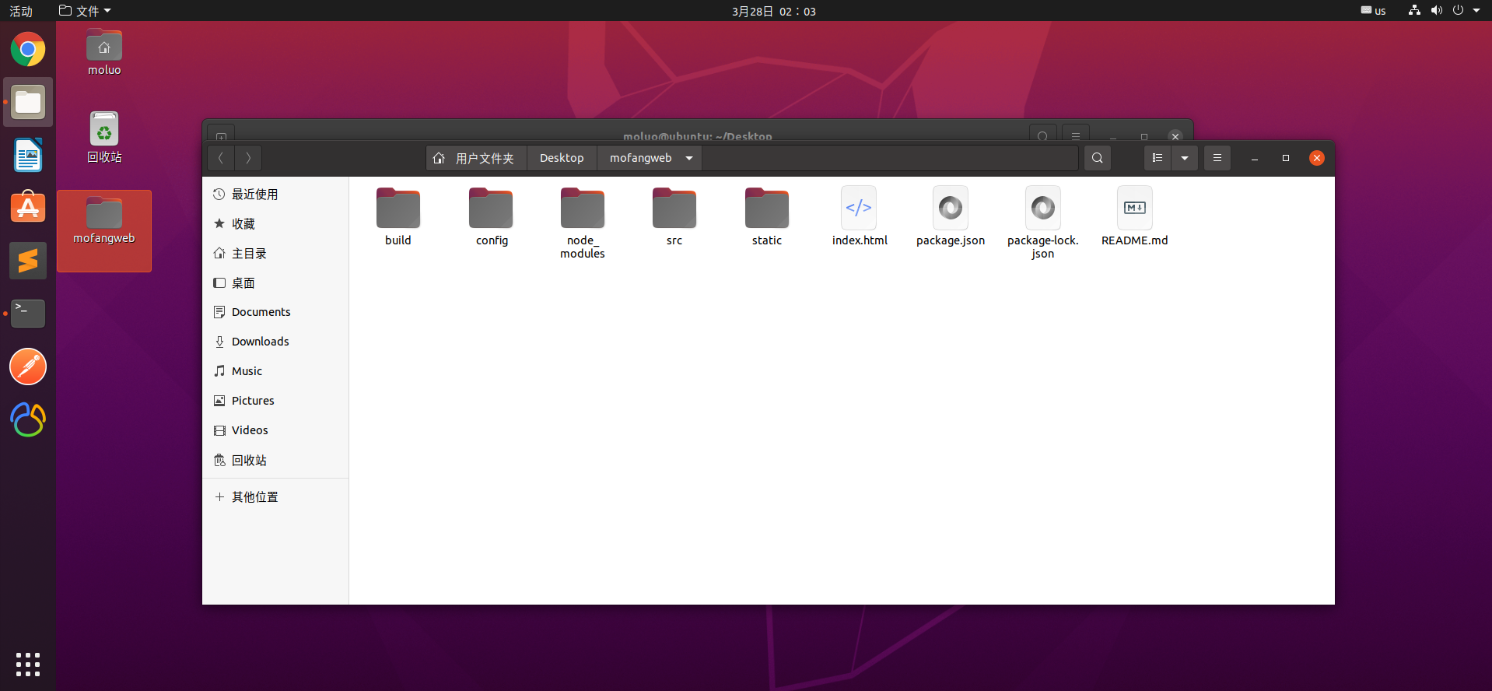
Task: Go to 用户文件夹 in the path bar
Action: [476, 158]
